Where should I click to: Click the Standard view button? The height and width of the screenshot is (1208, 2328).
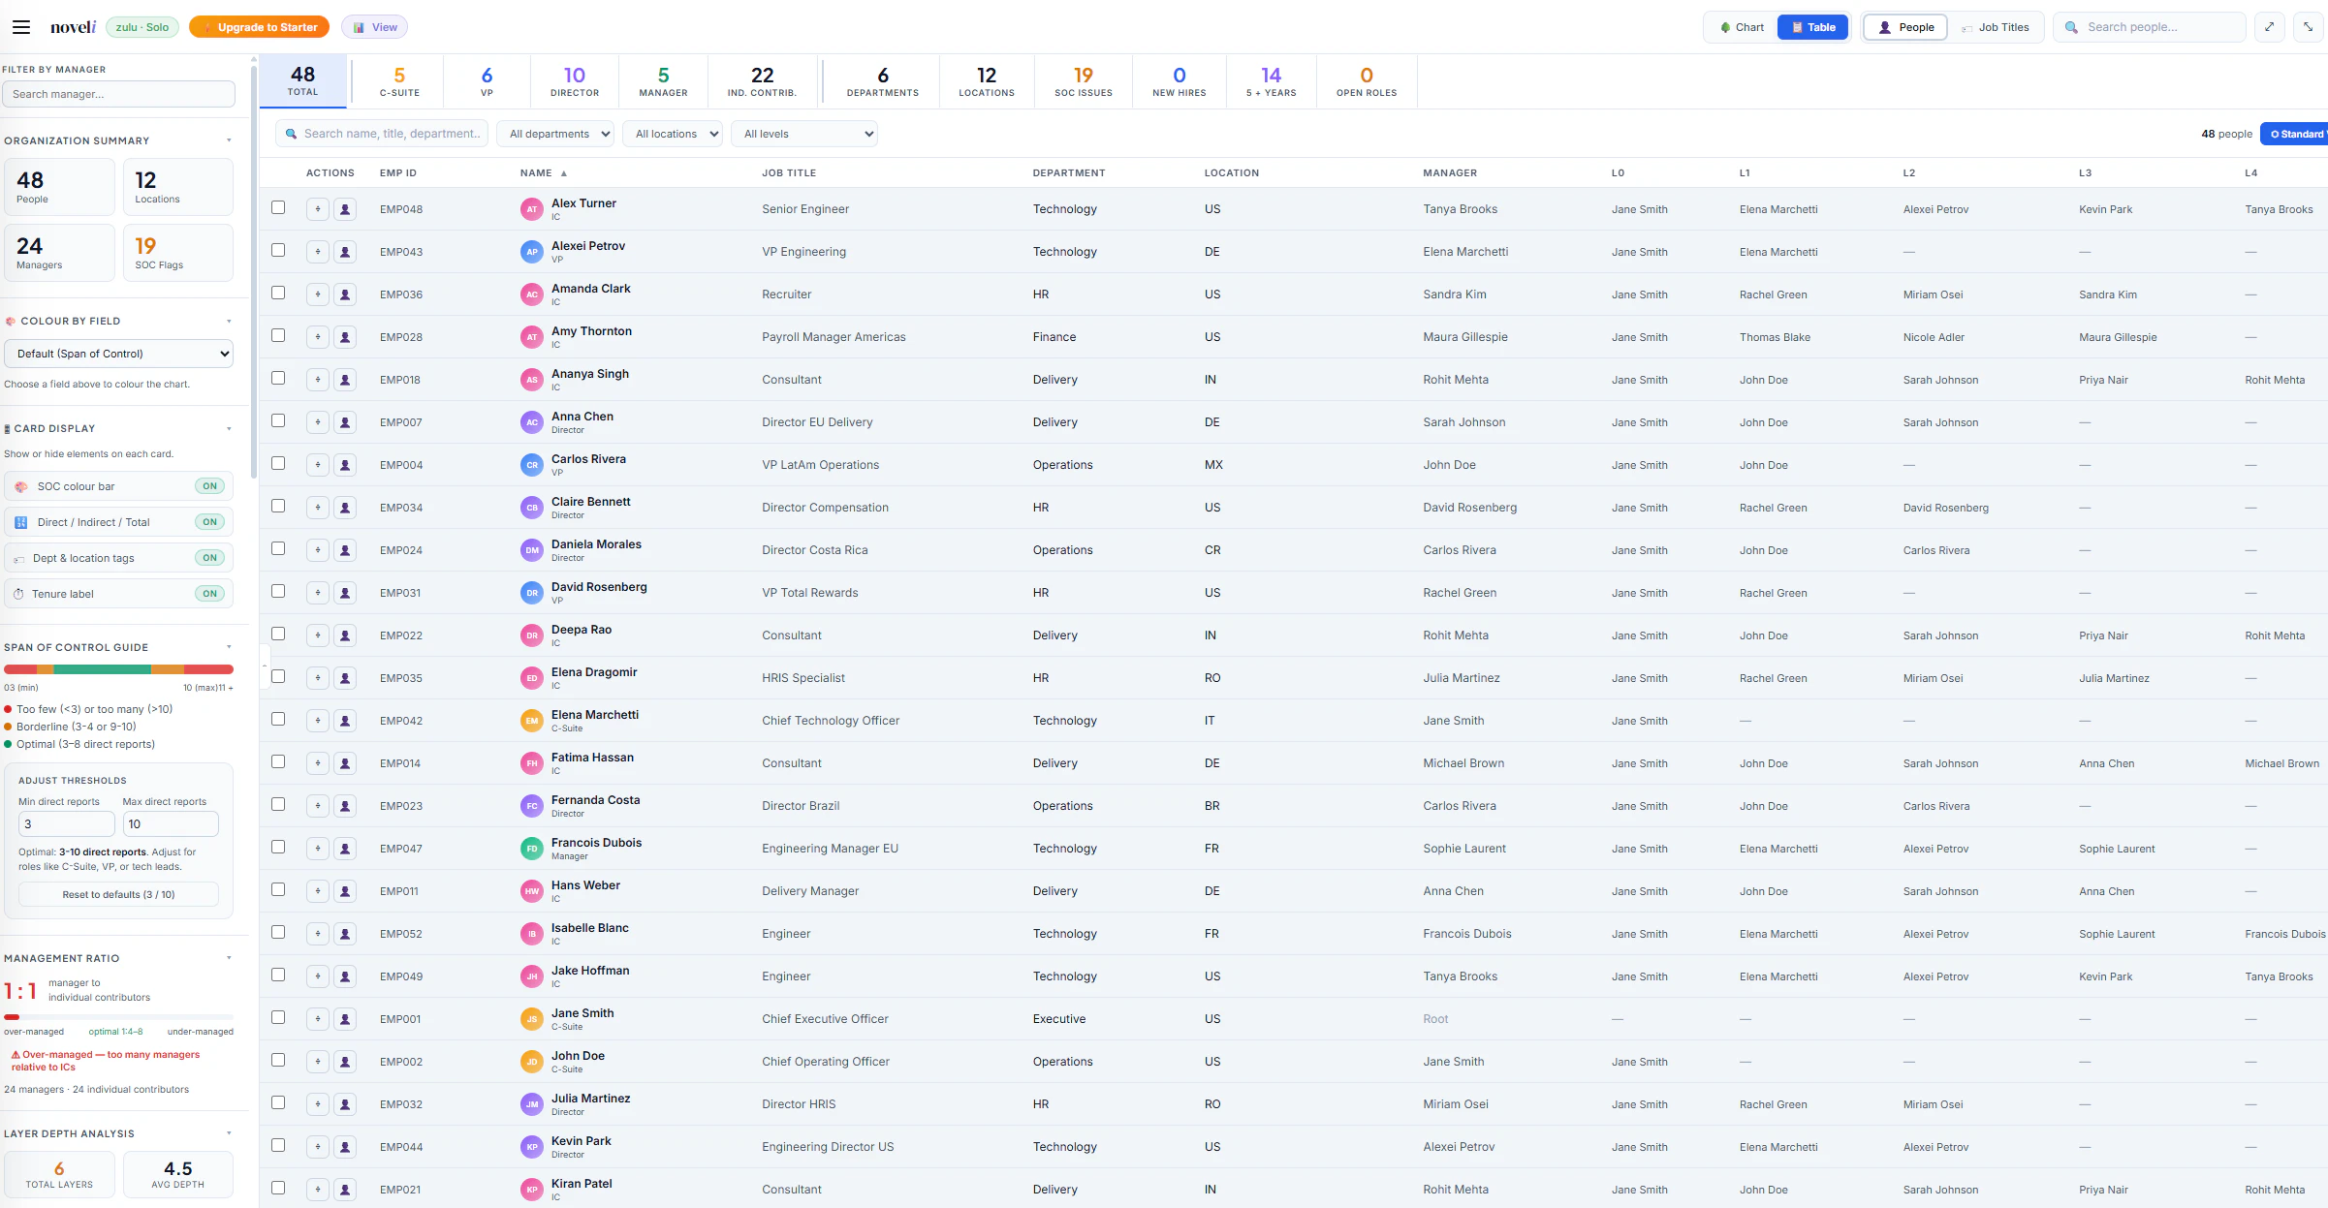tap(2295, 134)
